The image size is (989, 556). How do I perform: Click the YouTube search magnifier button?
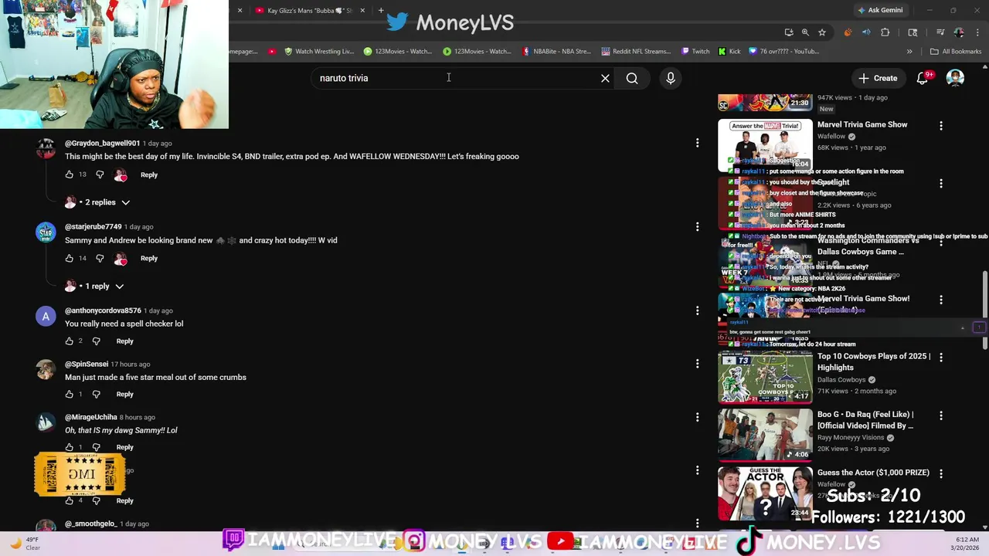click(632, 78)
